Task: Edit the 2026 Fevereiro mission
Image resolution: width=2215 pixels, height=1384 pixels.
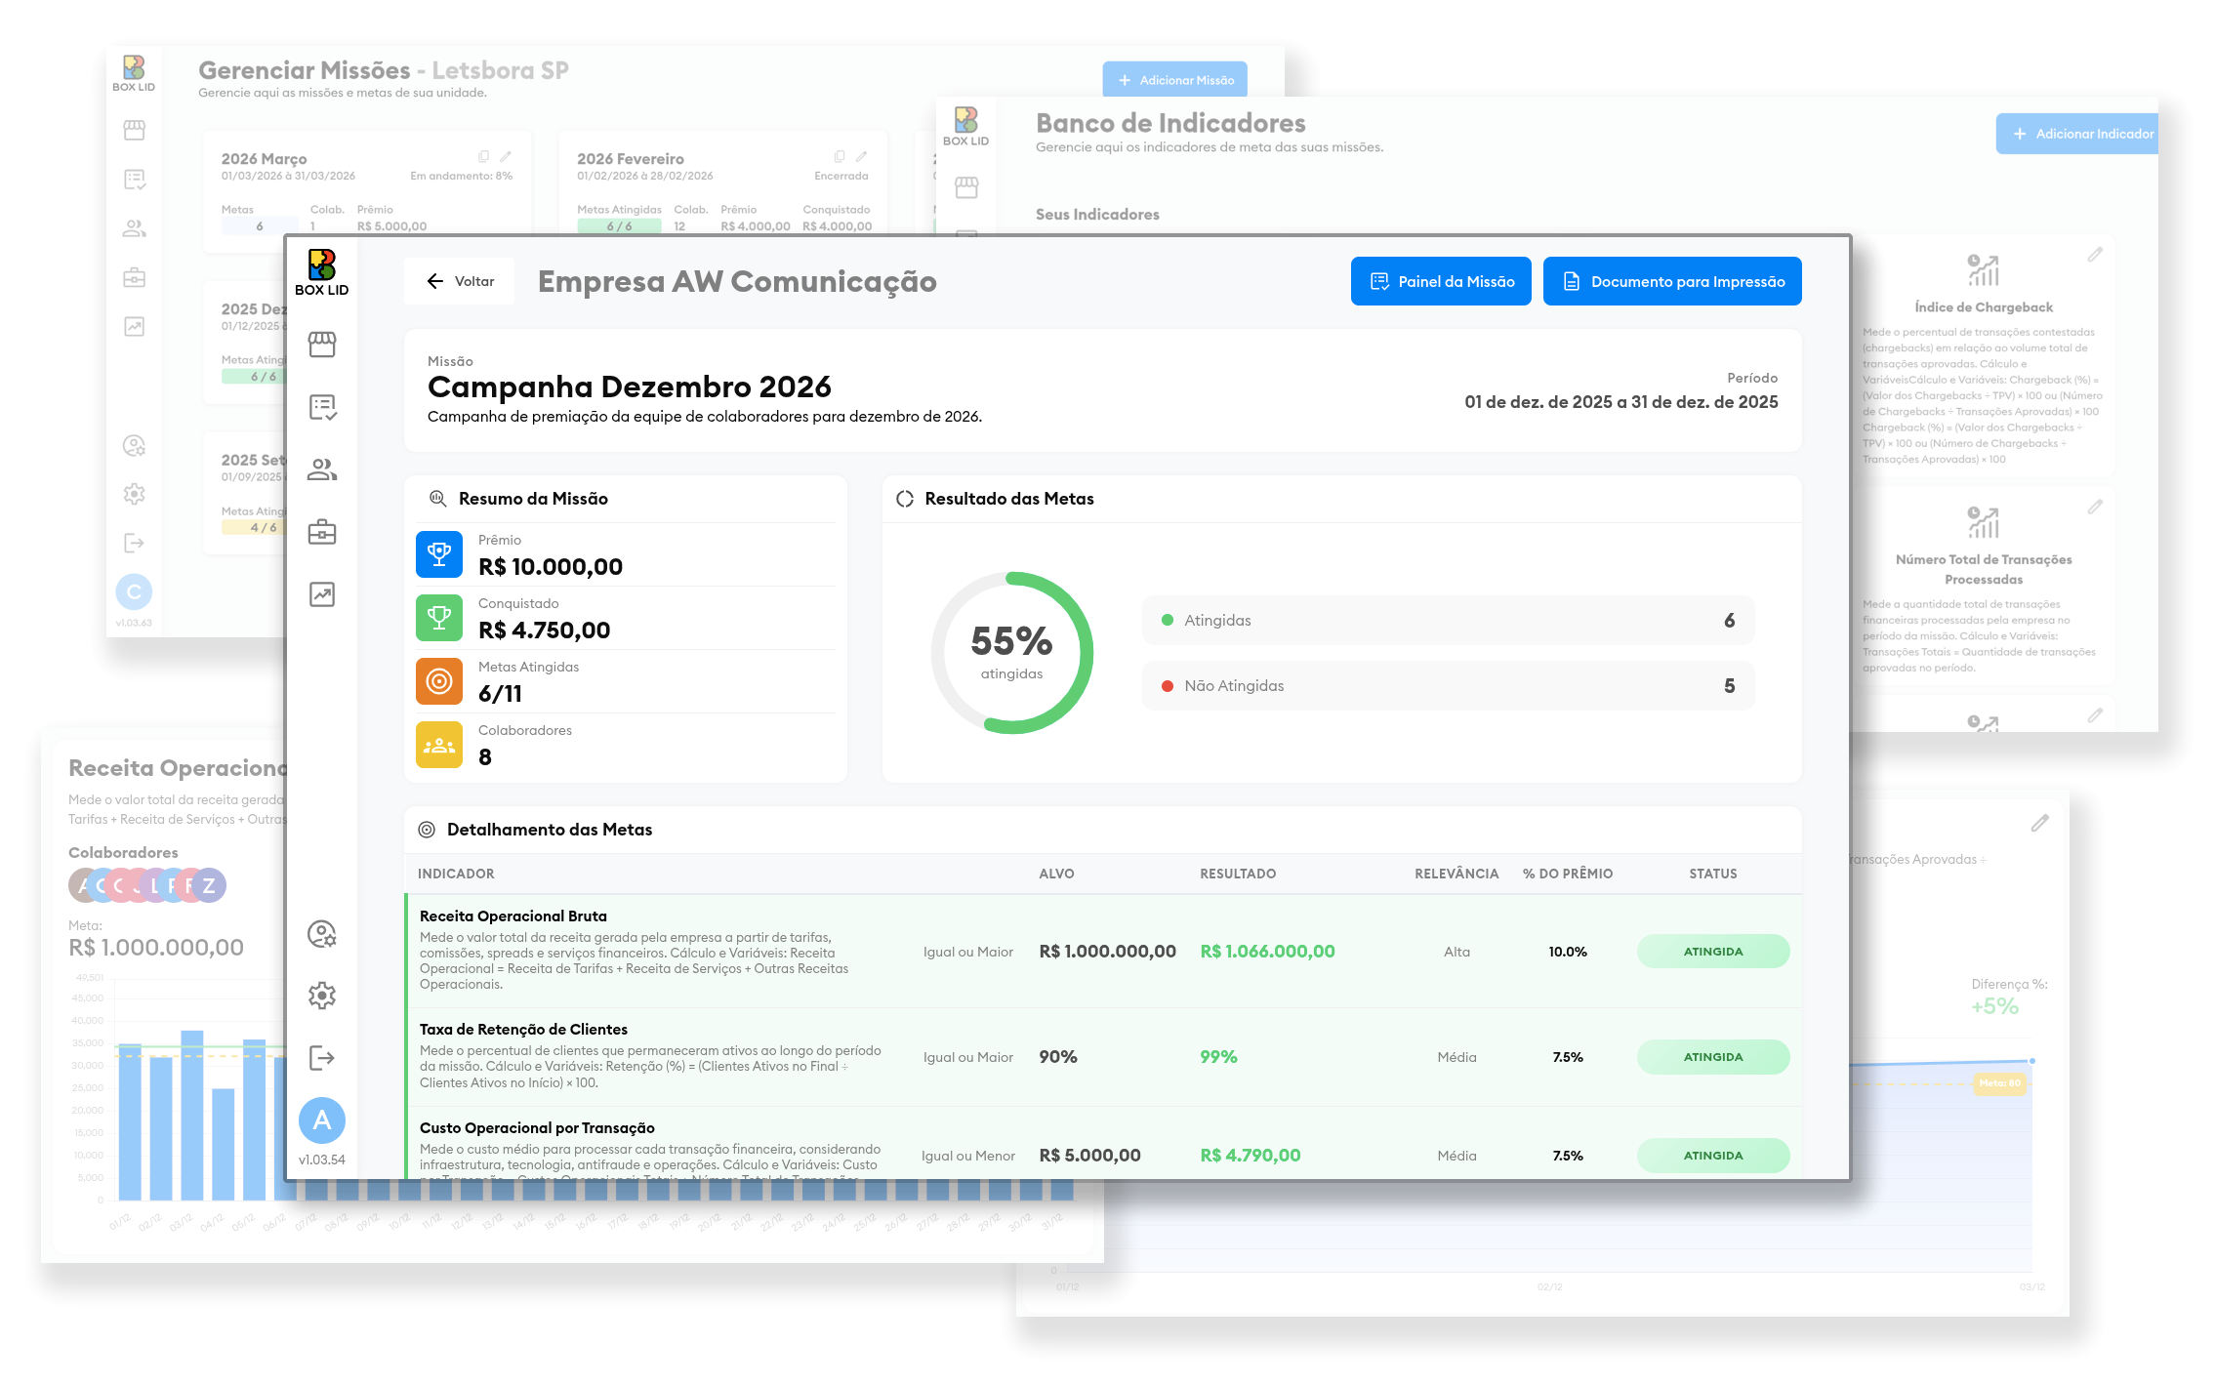Action: pyautogui.click(x=861, y=156)
